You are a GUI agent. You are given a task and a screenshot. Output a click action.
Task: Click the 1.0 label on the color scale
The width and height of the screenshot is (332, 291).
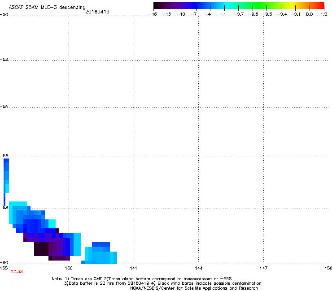point(324,14)
